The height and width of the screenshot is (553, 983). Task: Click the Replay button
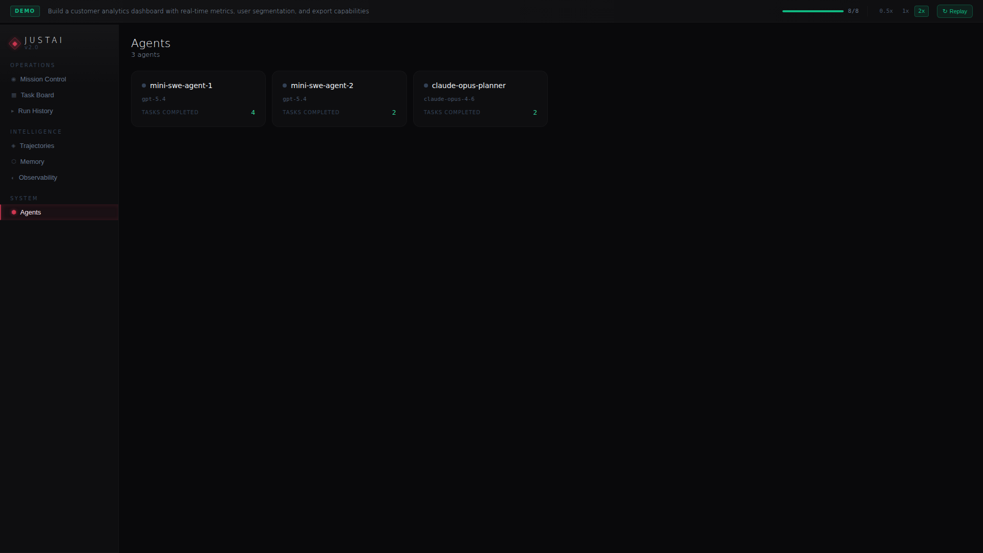(955, 11)
